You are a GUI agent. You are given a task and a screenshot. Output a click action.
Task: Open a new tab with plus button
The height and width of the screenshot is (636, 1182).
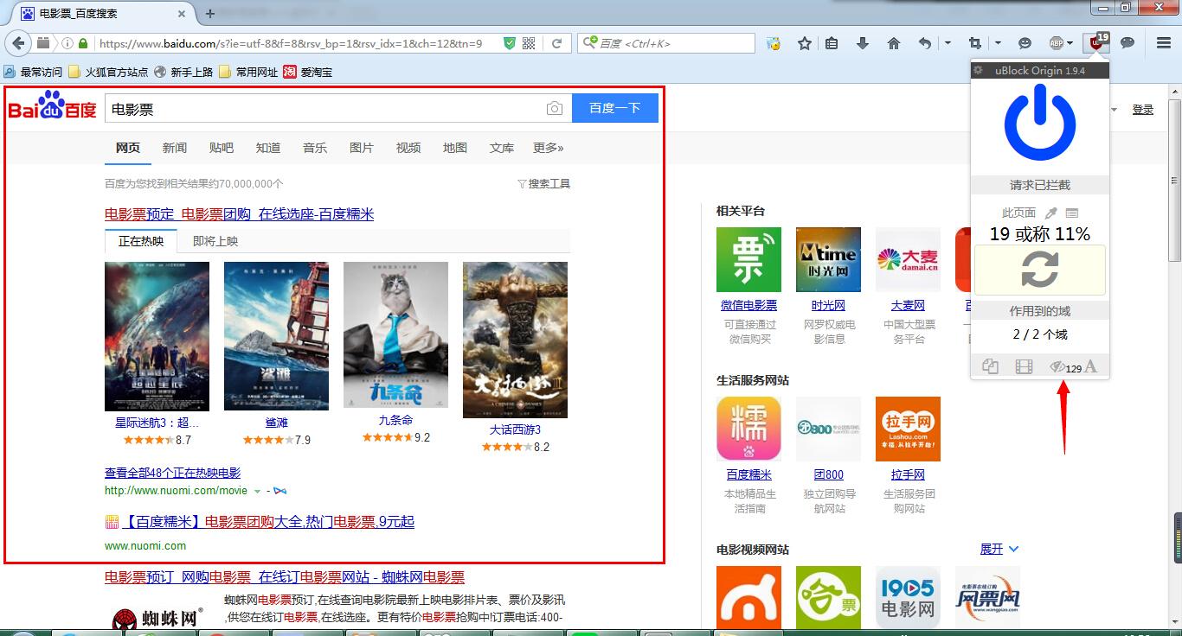click(210, 14)
